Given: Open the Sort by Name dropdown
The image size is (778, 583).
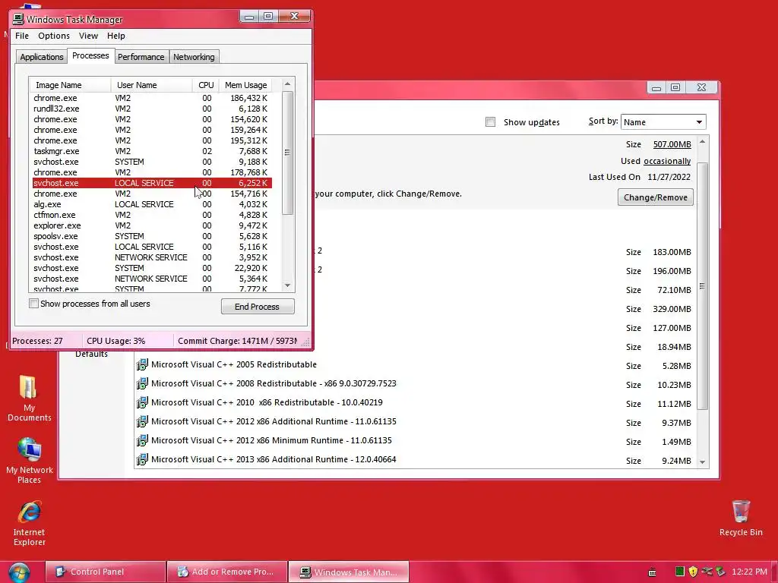Looking at the screenshot, I should [663, 122].
